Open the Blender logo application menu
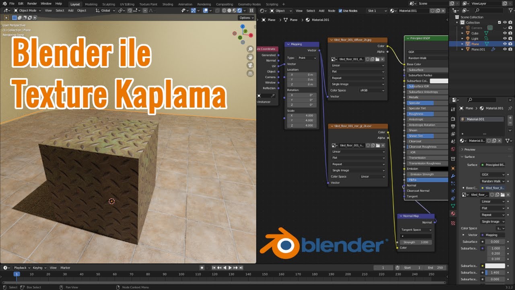515x290 pixels. pos(4,4)
